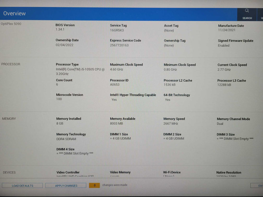Click DIMM 4 Size slot empty value
Image resolution: width=263 pixels, height=197 pixels.
click(75, 153)
